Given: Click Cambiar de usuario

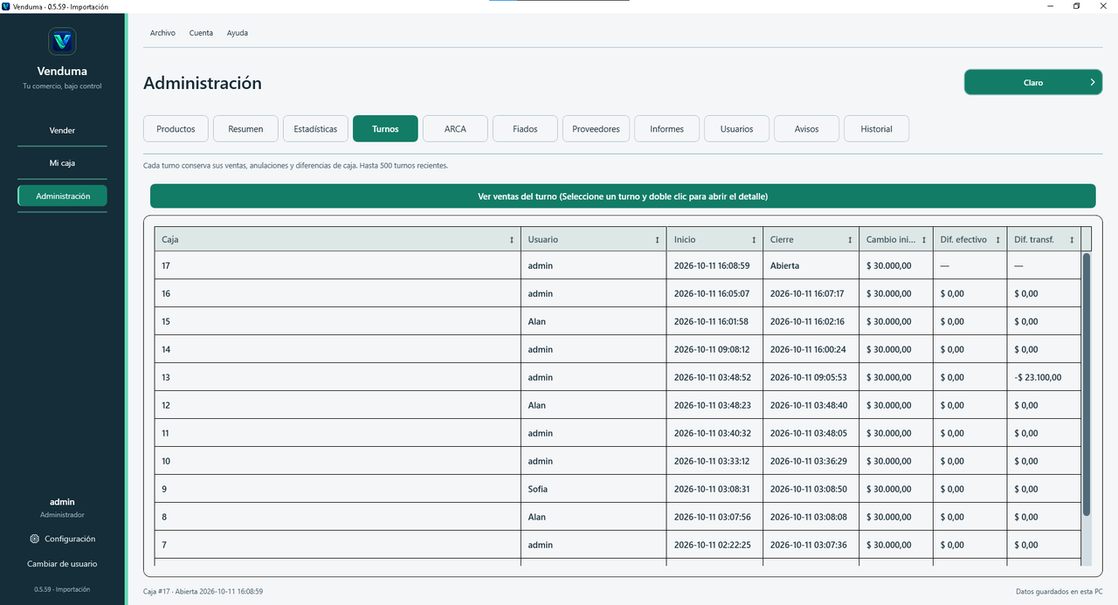Looking at the screenshot, I should pos(62,564).
